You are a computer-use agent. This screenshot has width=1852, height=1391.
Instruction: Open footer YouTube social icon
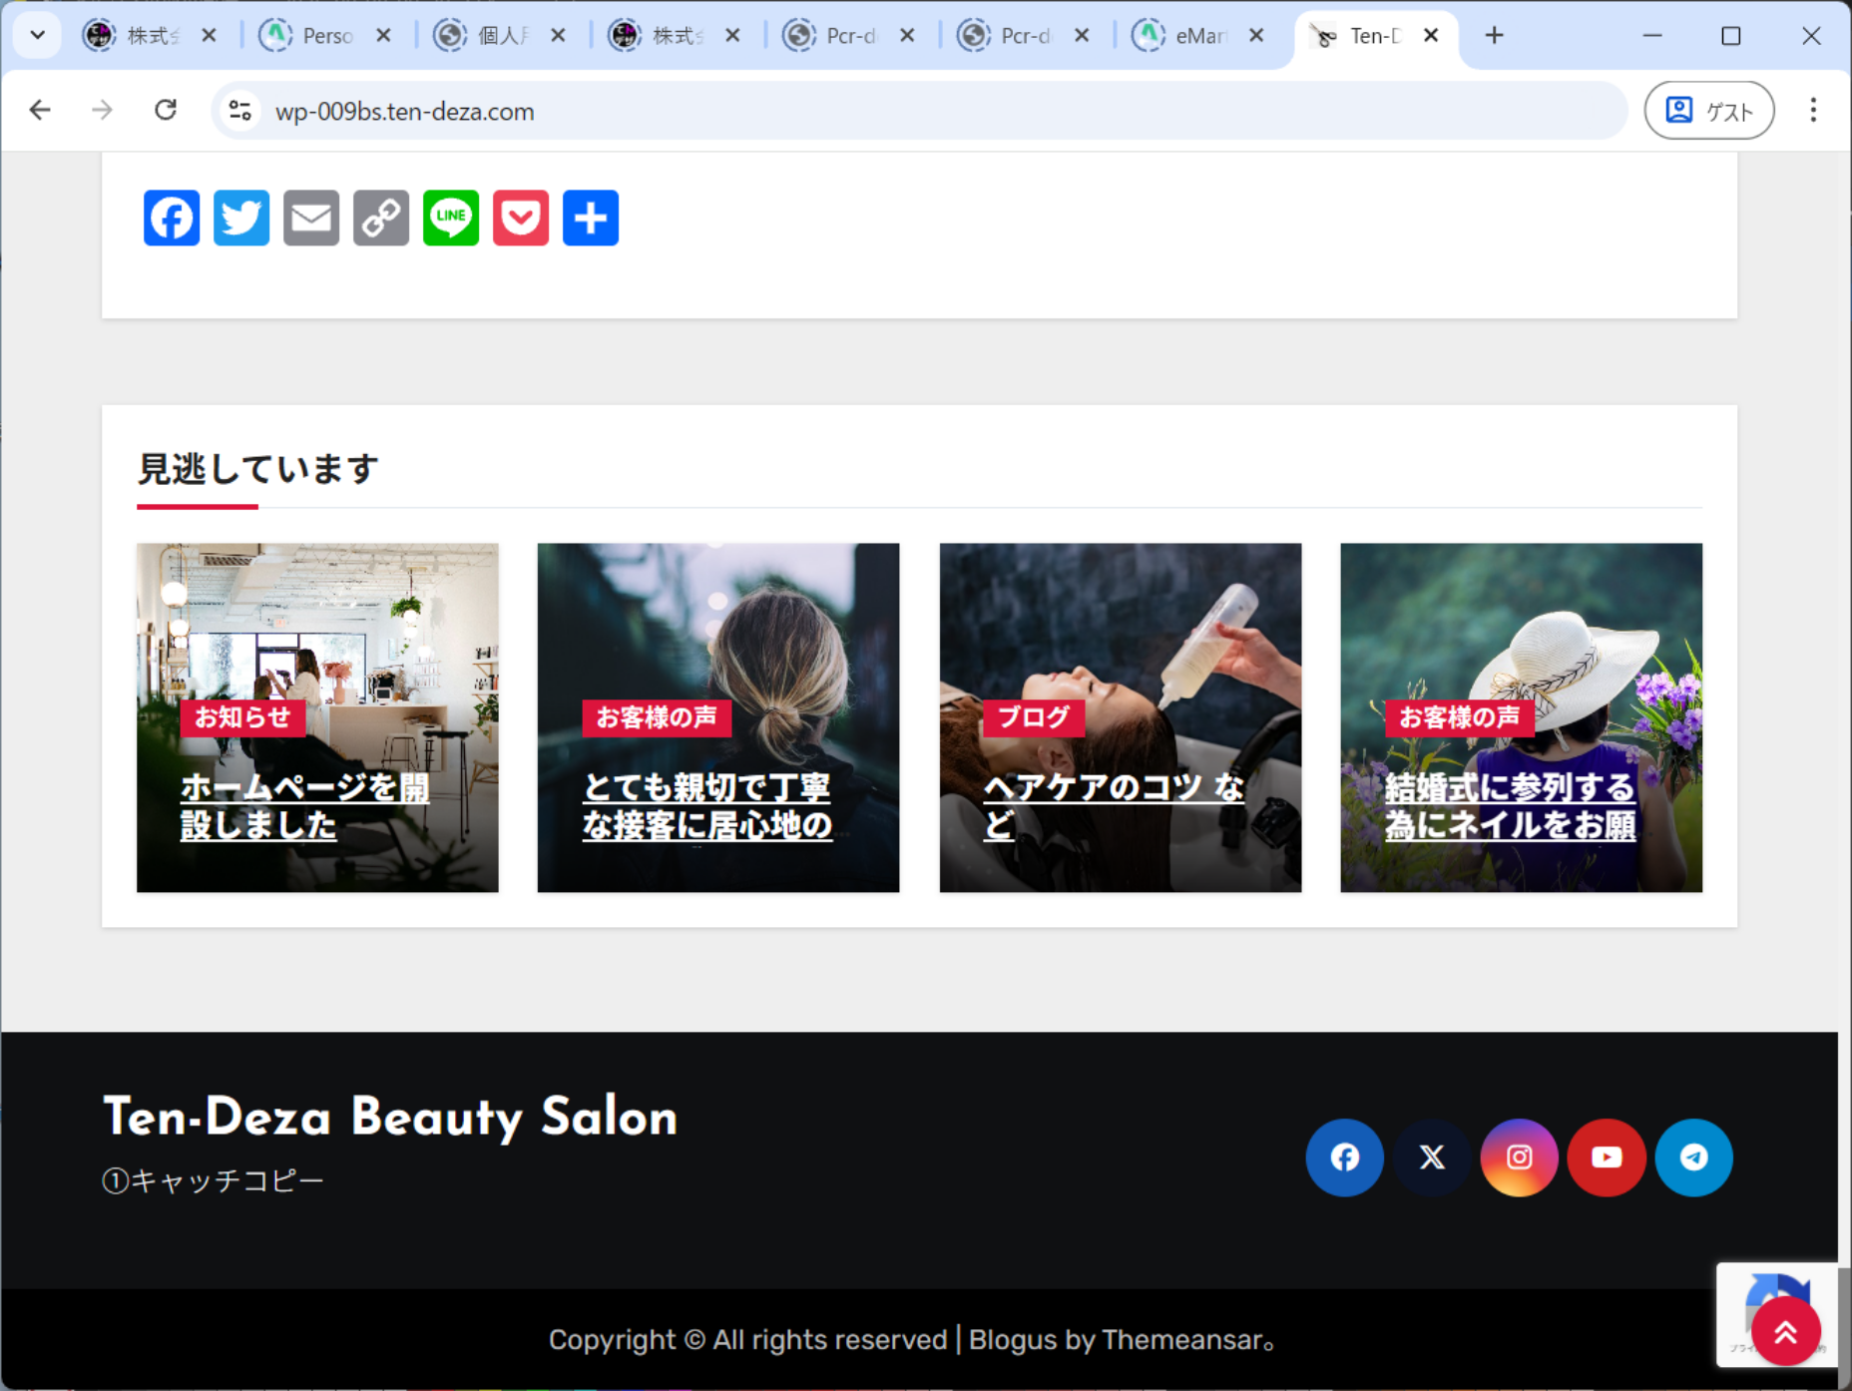[x=1606, y=1158]
